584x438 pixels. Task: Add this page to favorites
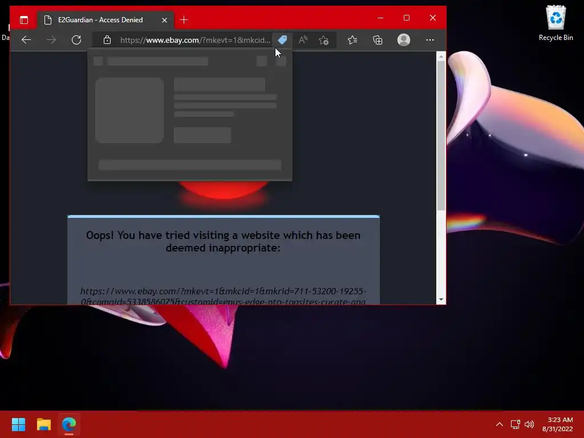(324, 40)
